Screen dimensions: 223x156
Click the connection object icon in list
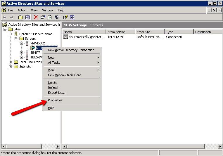click(x=66, y=37)
